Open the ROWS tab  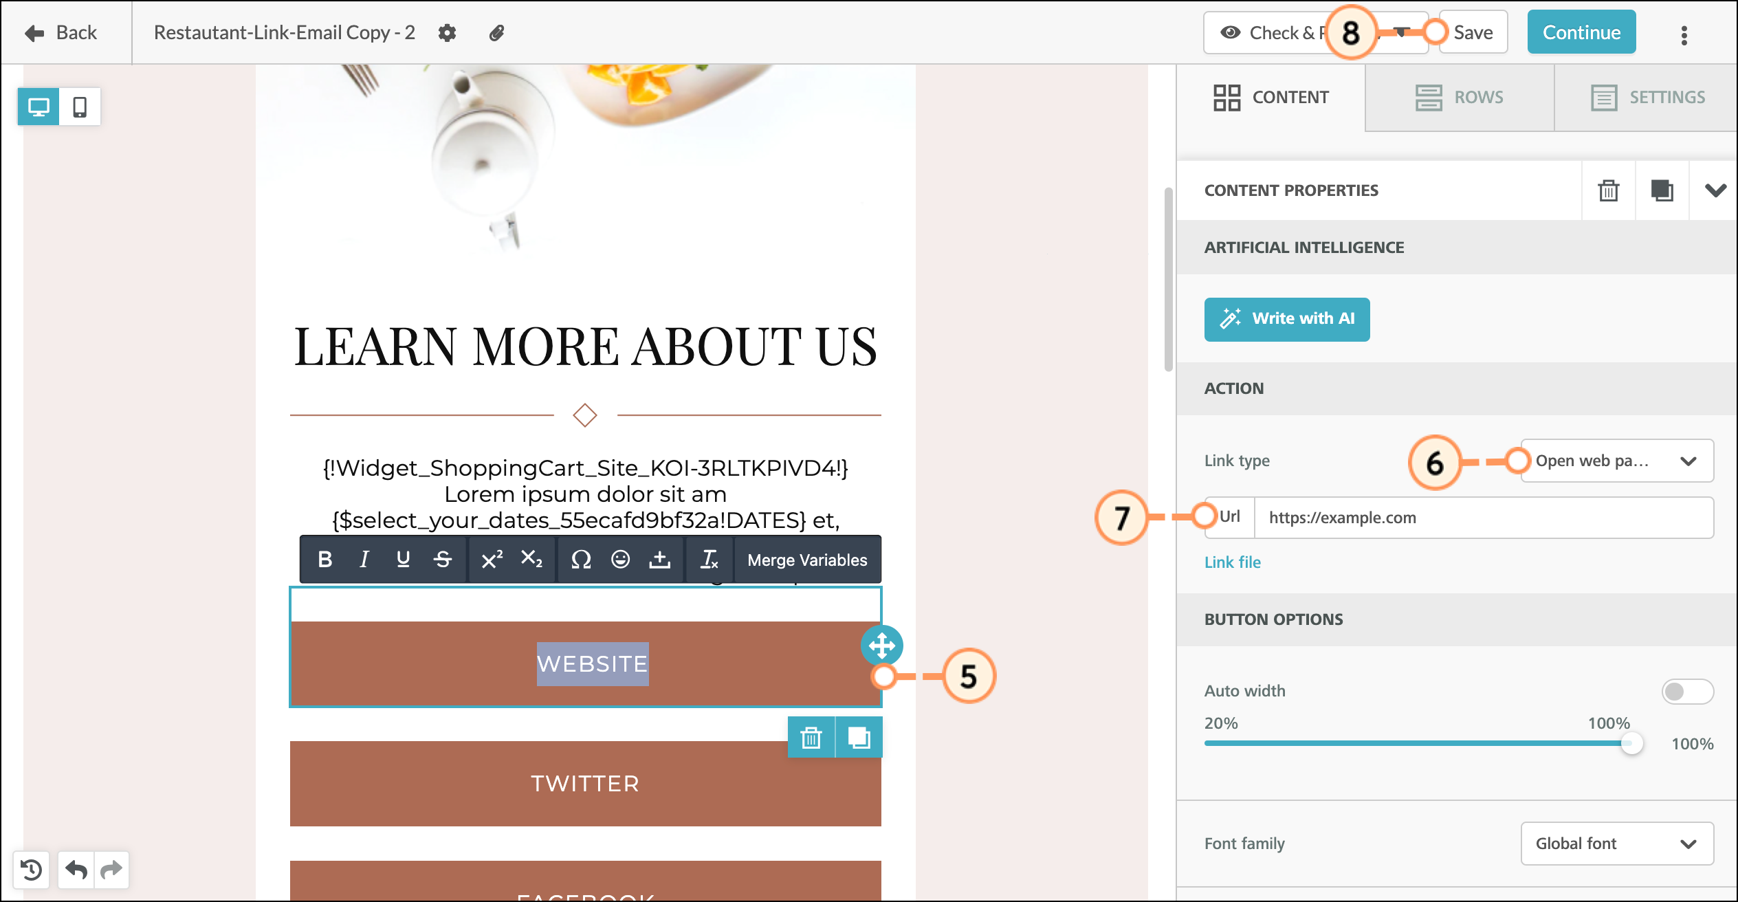coord(1460,97)
